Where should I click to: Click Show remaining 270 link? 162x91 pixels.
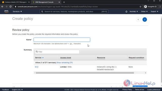coord(65,63)
